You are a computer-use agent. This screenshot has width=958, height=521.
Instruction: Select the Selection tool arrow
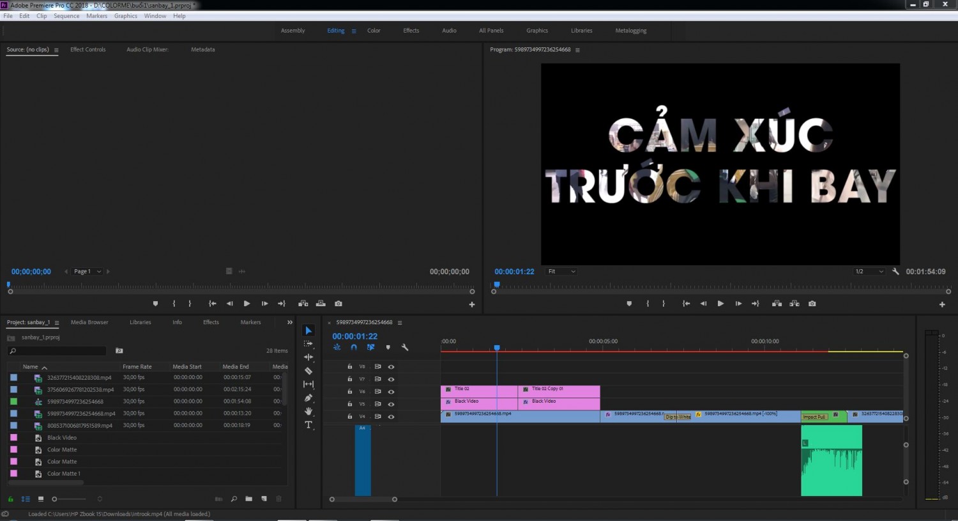(x=308, y=330)
